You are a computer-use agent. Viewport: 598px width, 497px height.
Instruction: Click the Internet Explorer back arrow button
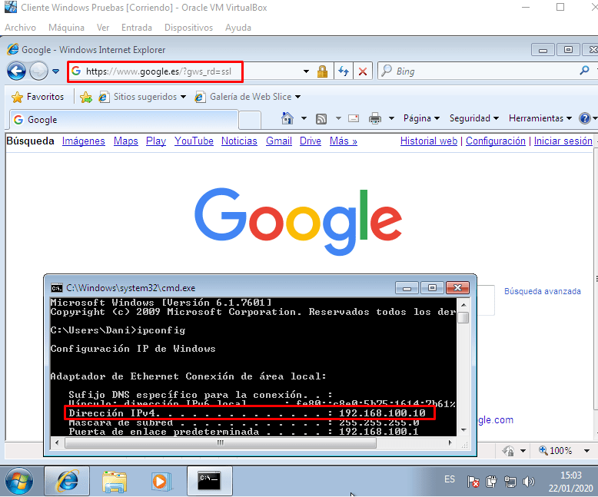pos(16,71)
